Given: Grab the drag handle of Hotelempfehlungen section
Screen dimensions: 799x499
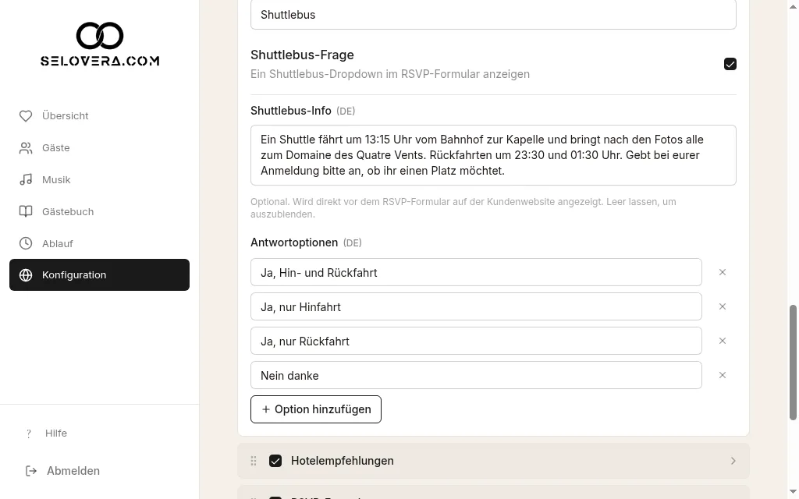Looking at the screenshot, I should click(254, 461).
